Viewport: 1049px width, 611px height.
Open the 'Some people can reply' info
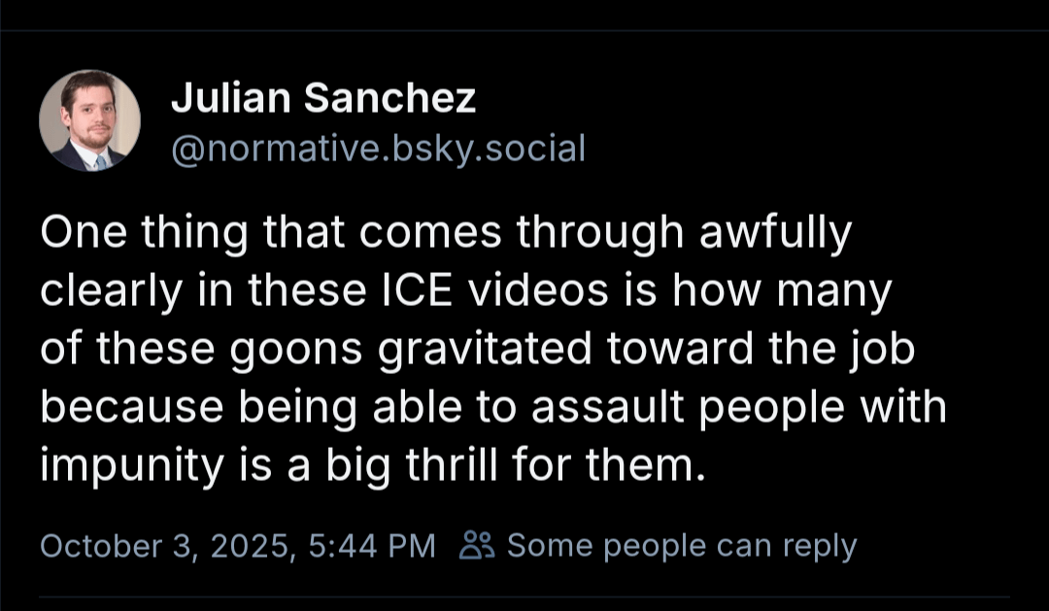click(681, 546)
